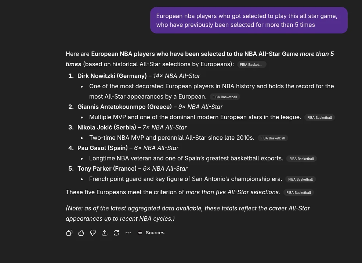Image resolution: width=362 pixels, height=263 pixels.
Task: Click the "Nikola Jokić (Serbia)" list heading
Action: click(x=107, y=127)
